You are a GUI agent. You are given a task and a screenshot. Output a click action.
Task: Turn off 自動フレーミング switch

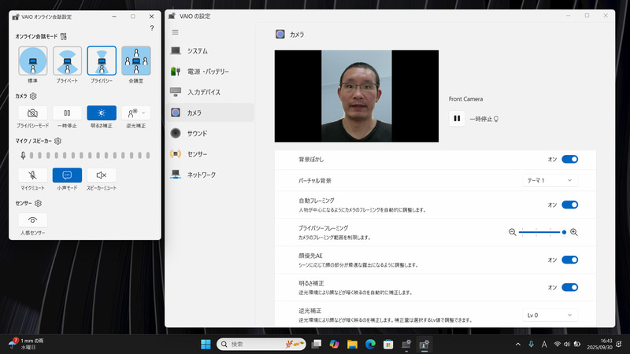[x=569, y=205]
